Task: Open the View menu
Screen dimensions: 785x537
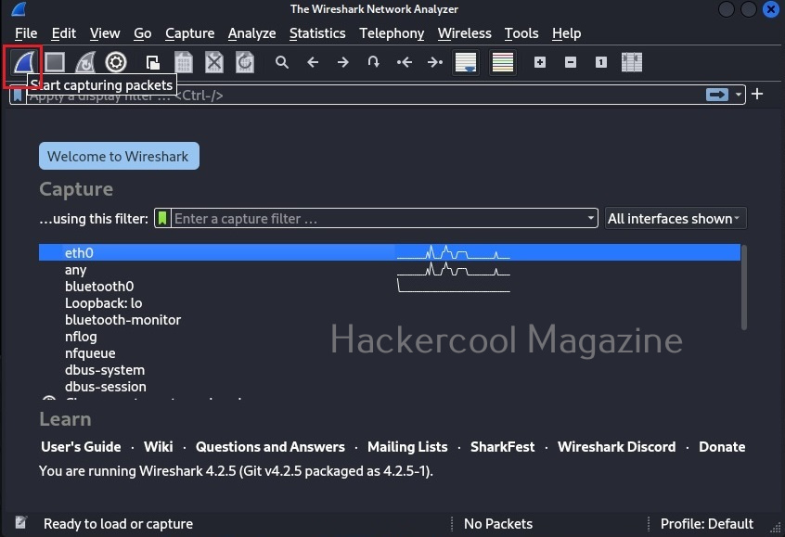Action: [x=105, y=33]
